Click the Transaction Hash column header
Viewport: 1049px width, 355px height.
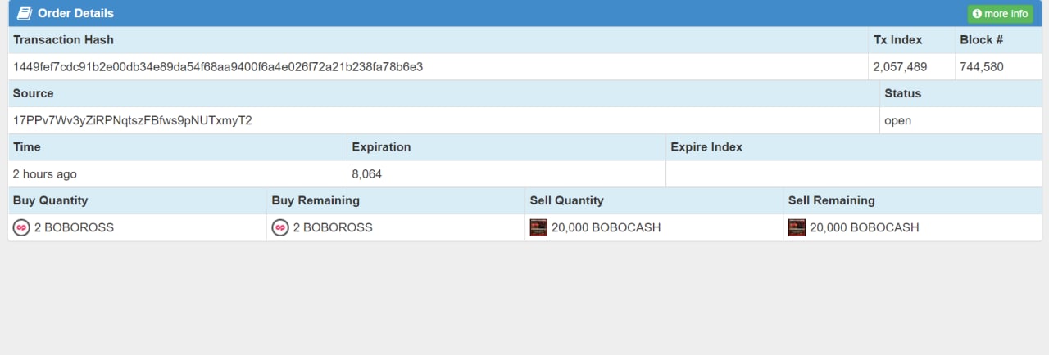pyautogui.click(x=63, y=39)
